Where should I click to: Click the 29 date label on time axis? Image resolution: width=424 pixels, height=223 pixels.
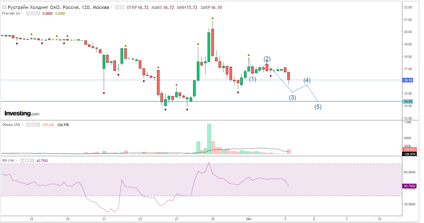[x=213, y=219]
